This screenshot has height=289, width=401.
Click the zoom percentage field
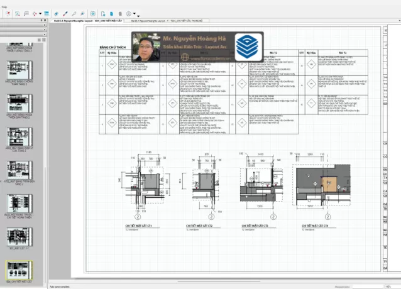[393, 286]
